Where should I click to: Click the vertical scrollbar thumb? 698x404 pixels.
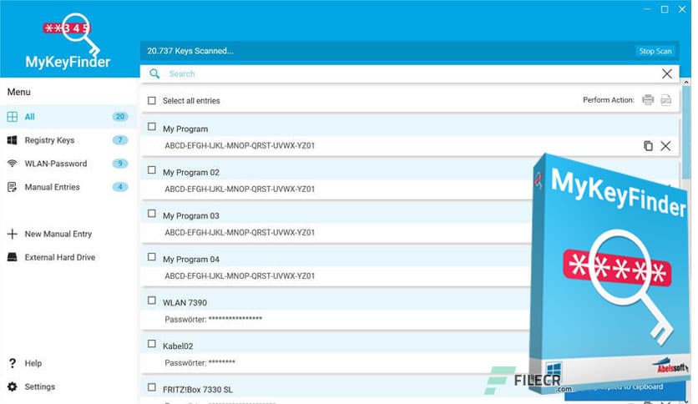point(685,134)
